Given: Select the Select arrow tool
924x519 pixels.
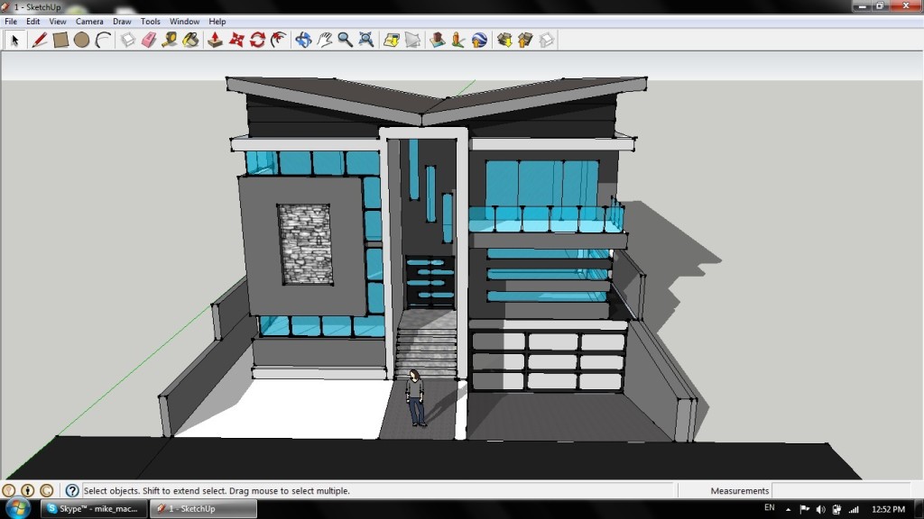Looking at the screenshot, I should click(x=14, y=40).
